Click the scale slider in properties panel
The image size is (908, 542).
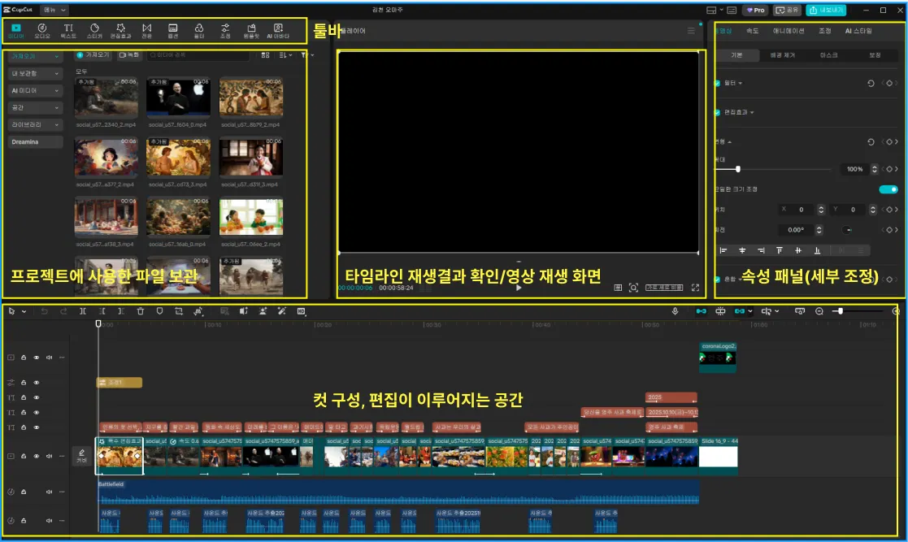pyautogui.click(x=738, y=169)
